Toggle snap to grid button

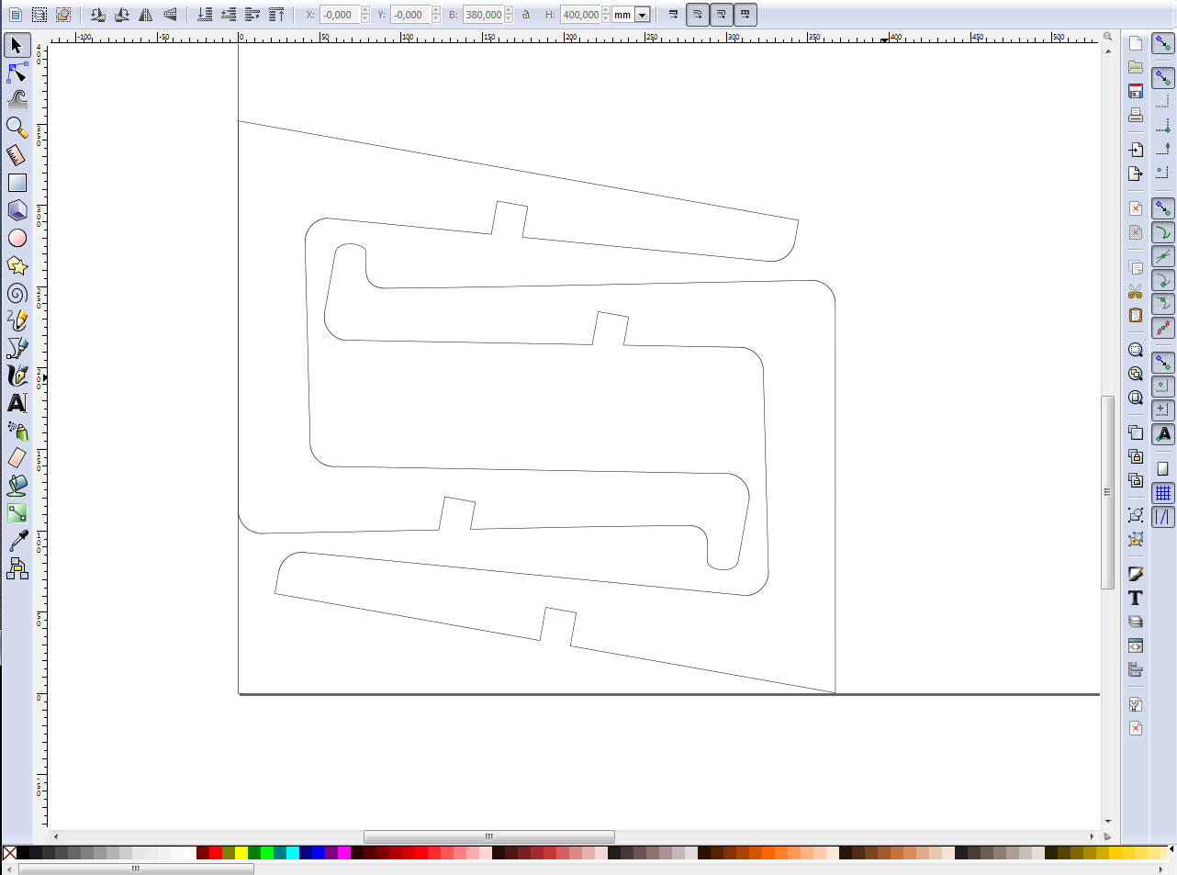click(x=1163, y=493)
